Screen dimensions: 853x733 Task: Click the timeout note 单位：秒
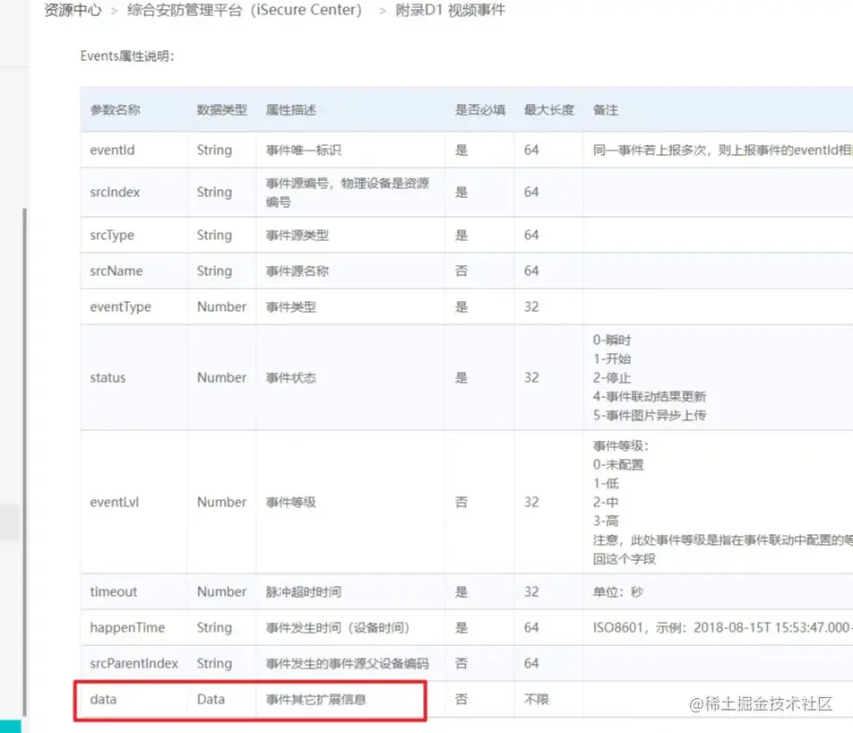[x=618, y=591]
